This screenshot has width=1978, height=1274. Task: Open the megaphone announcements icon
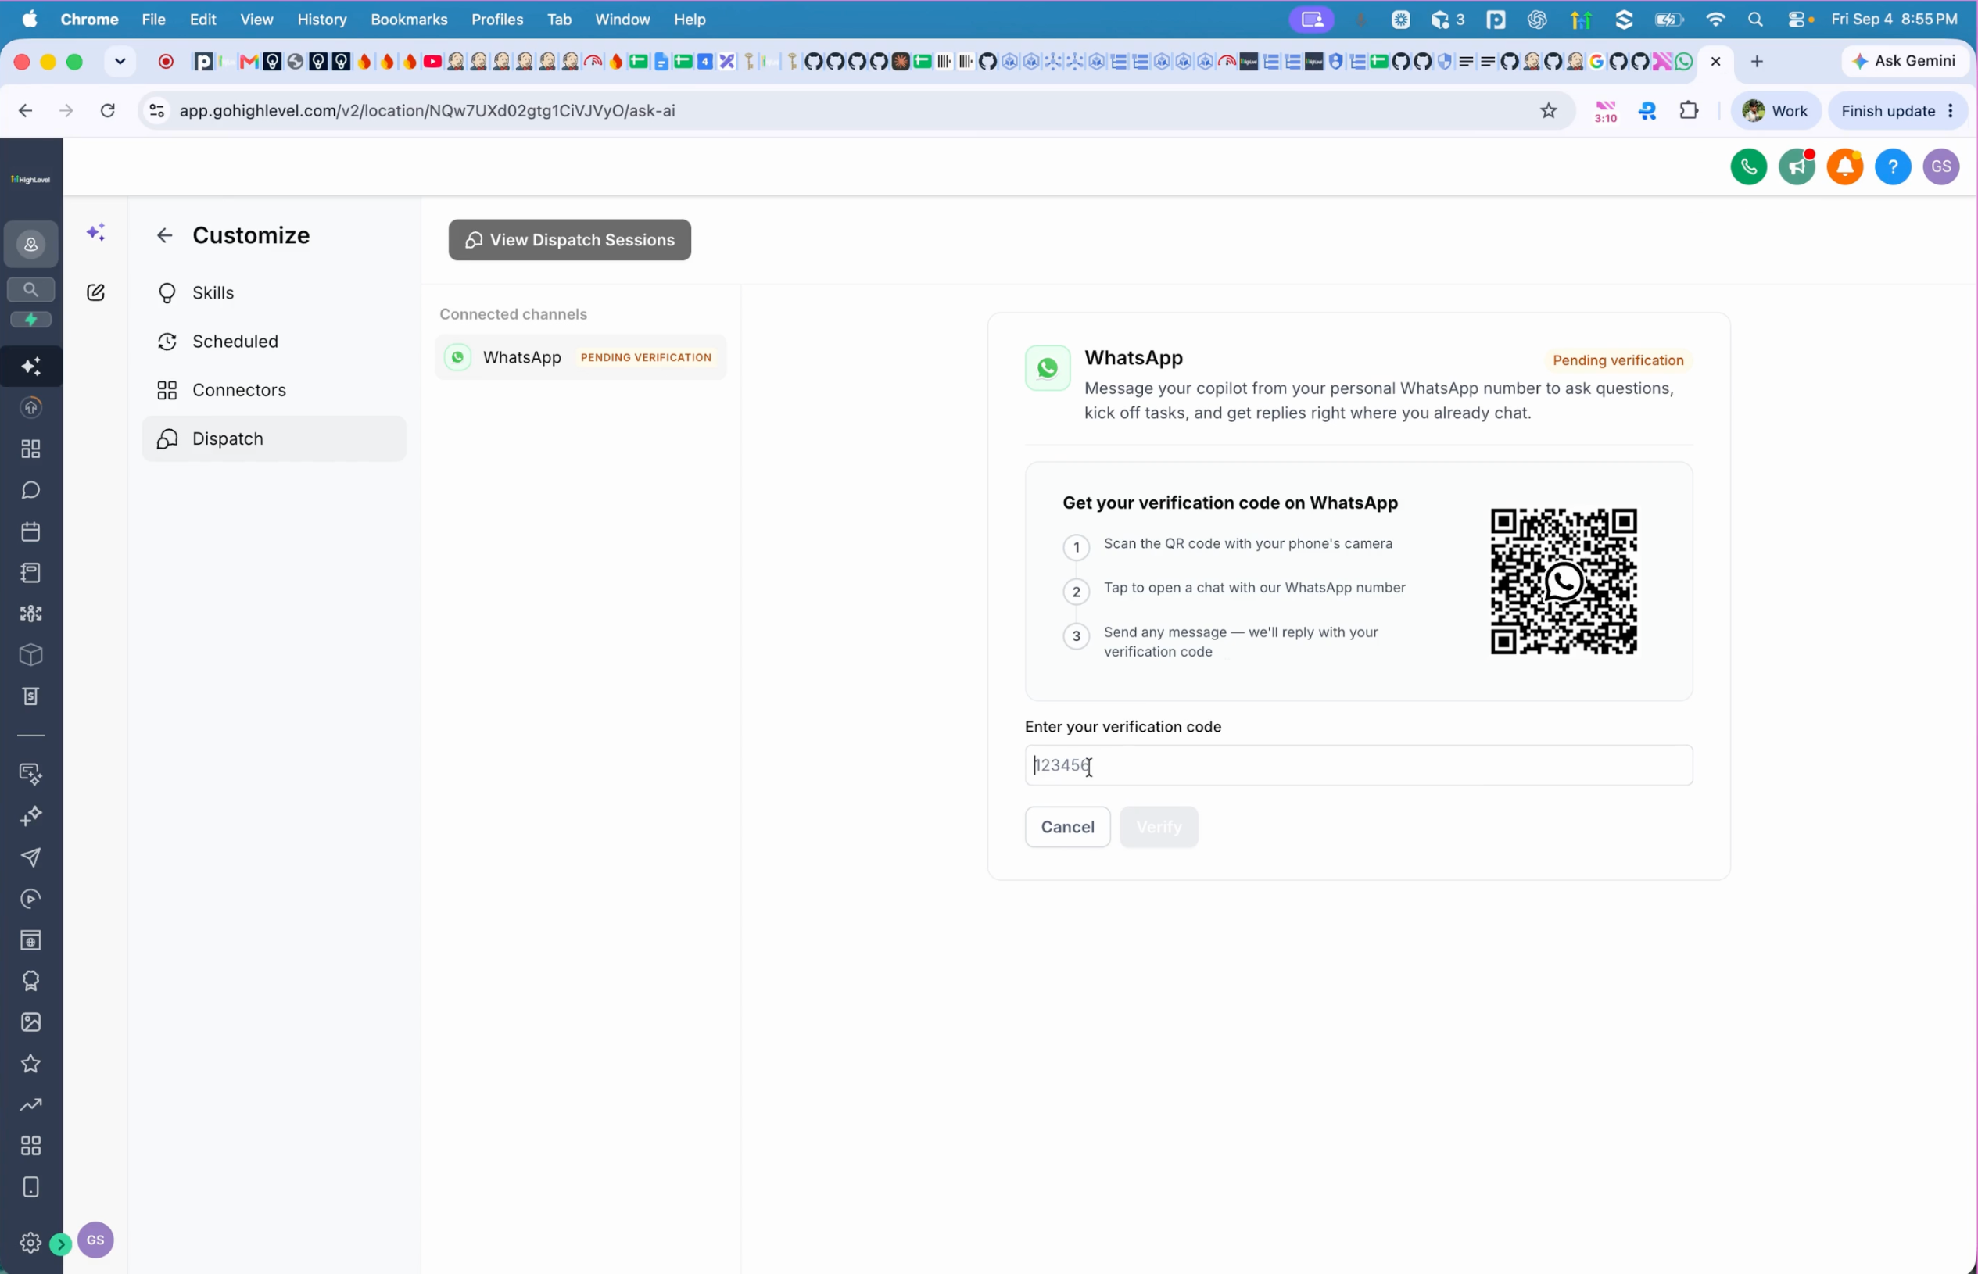[x=1796, y=167]
